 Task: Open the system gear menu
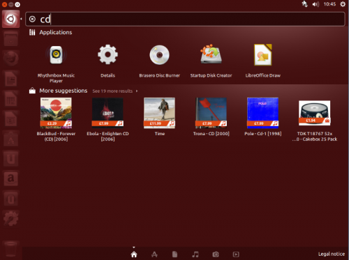click(x=343, y=4)
